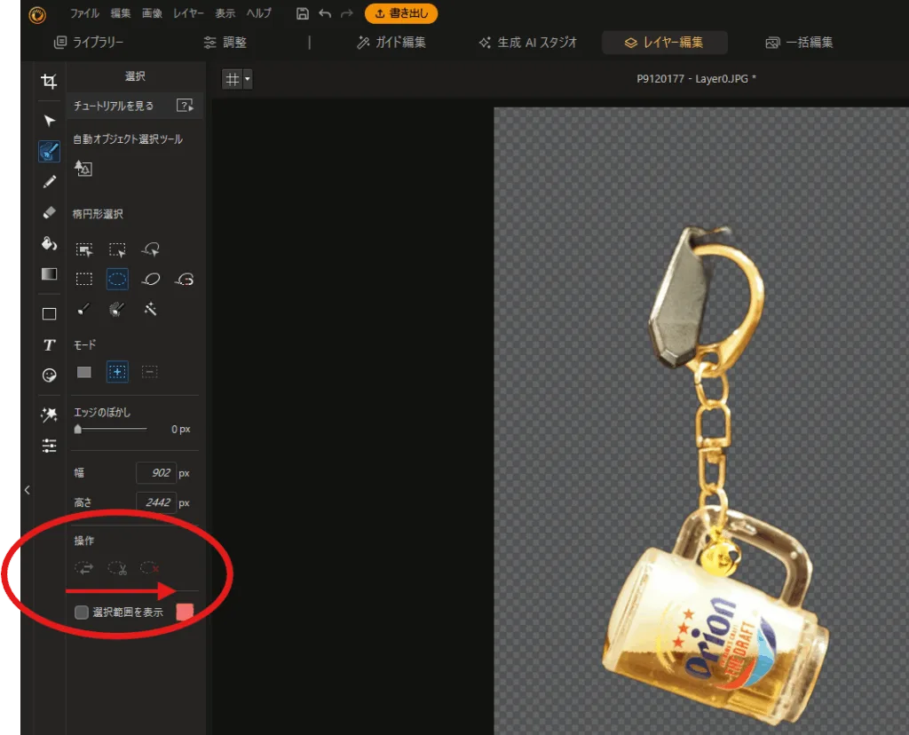Viewport: 909px width, 735px height.
Task: Click the beer mug keychain image
Action: point(717,477)
